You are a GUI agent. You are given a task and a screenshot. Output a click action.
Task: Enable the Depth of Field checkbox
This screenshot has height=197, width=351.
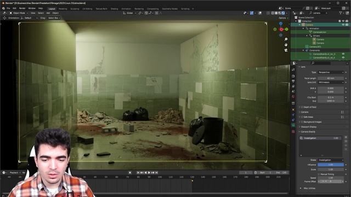(x=302, y=107)
